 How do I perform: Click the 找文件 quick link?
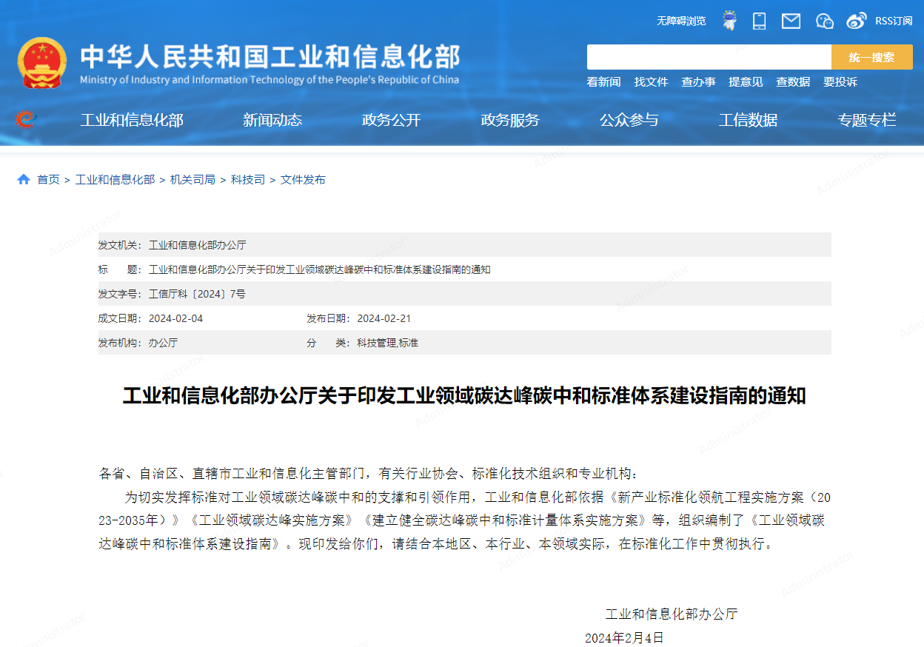(651, 82)
